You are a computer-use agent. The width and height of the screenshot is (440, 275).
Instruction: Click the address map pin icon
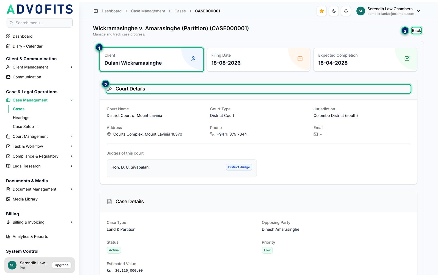click(109, 134)
